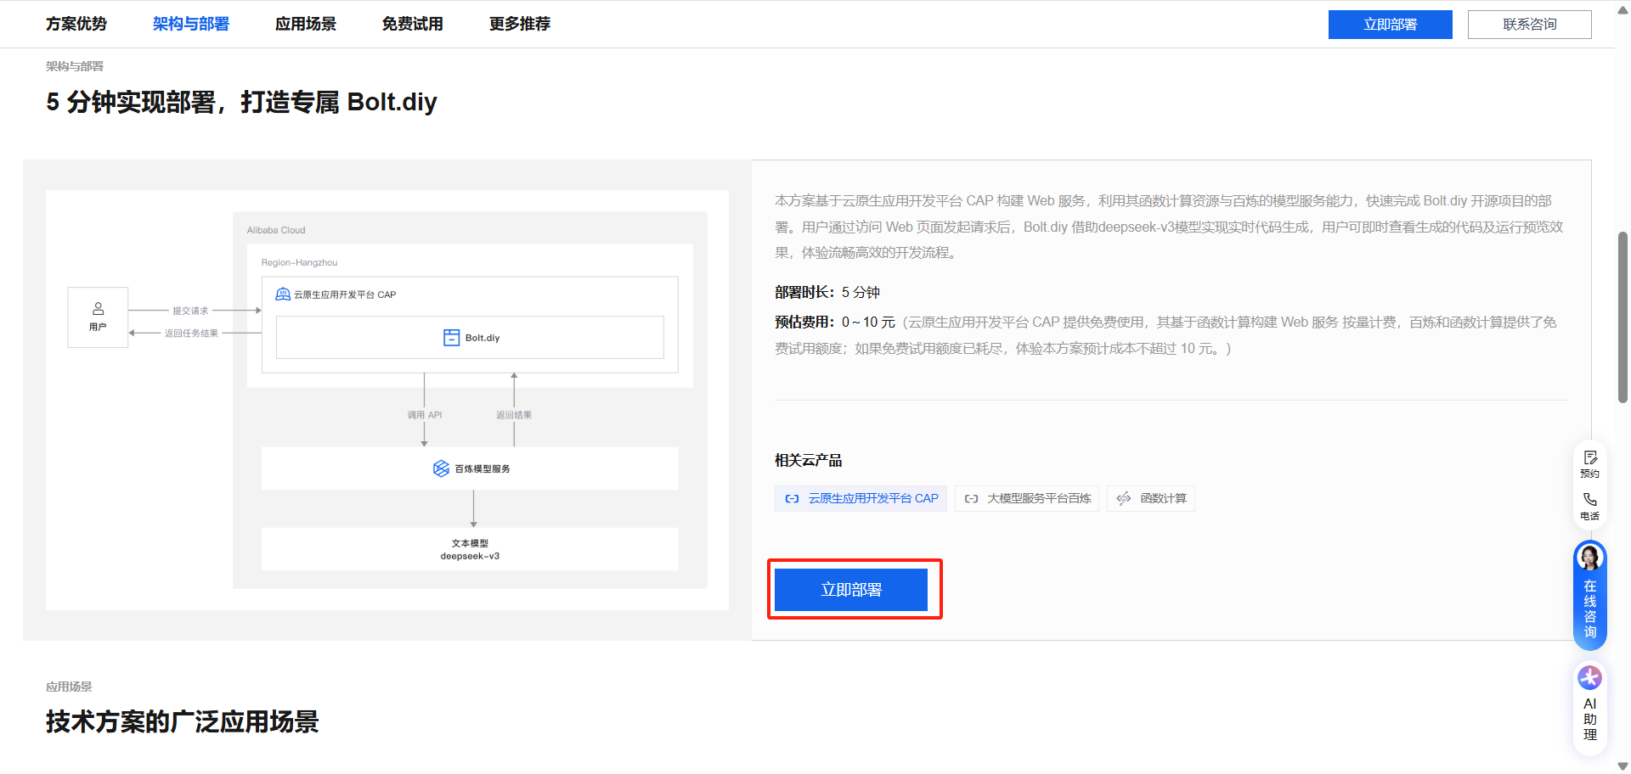Viewport: 1631px width, 774px height.
Task: Click the 部署时长: 5 分钟 text
Action: (x=827, y=292)
